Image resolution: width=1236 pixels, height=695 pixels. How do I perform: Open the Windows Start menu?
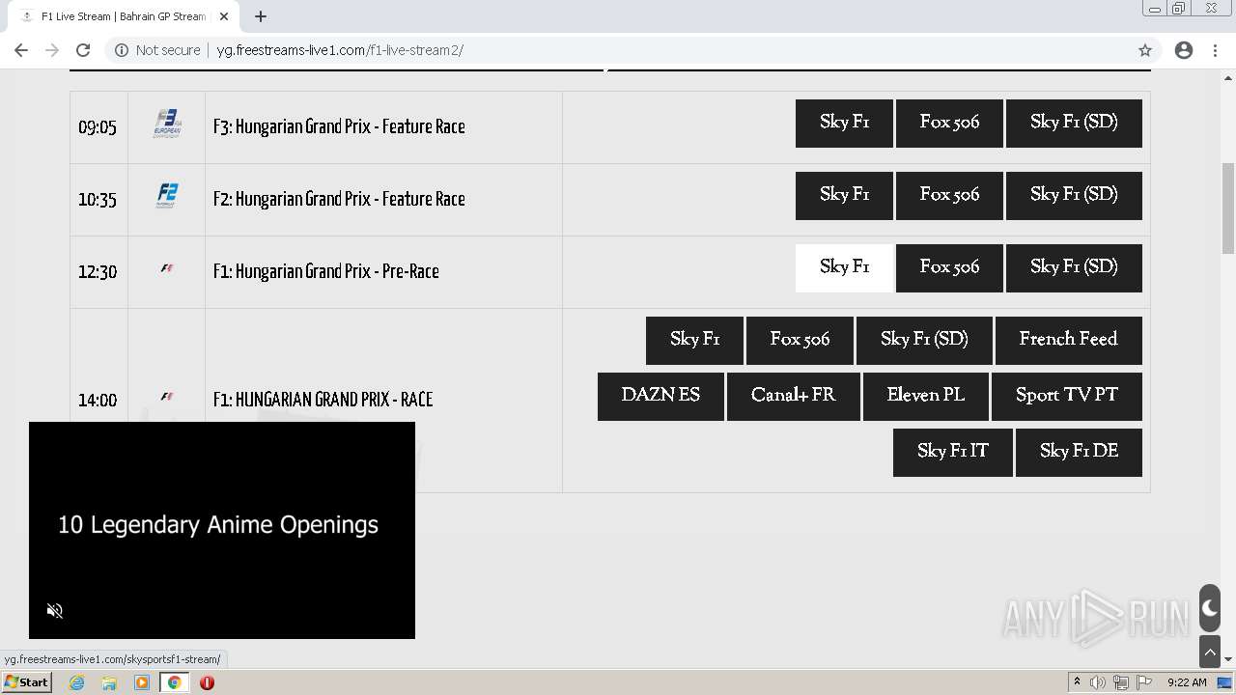(26, 681)
